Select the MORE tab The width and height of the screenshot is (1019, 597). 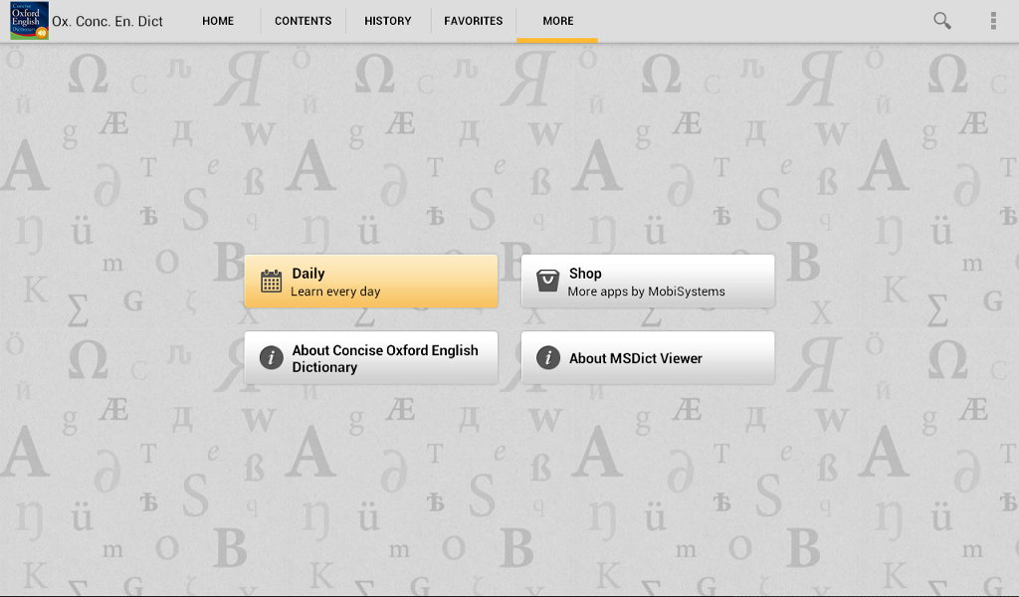557,21
